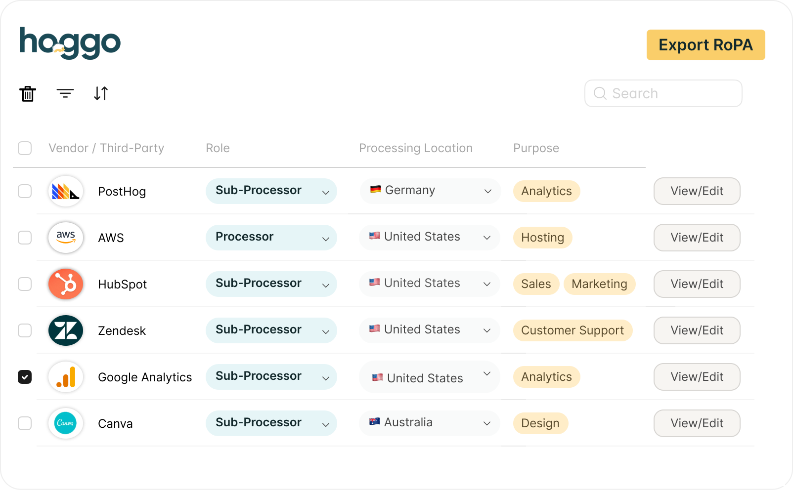Click the HubSpot vendor logo
The height and width of the screenshot is (490, 793).
tap(66, 284)
